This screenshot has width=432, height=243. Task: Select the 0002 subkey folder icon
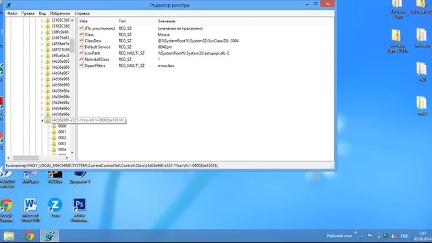[x=54, y=138]
